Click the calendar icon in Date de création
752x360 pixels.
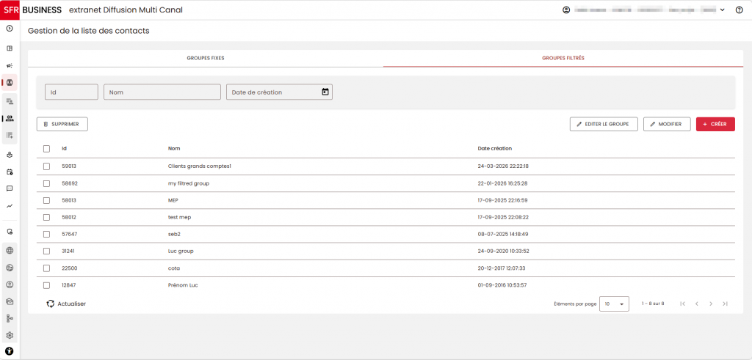click(325, 92)
